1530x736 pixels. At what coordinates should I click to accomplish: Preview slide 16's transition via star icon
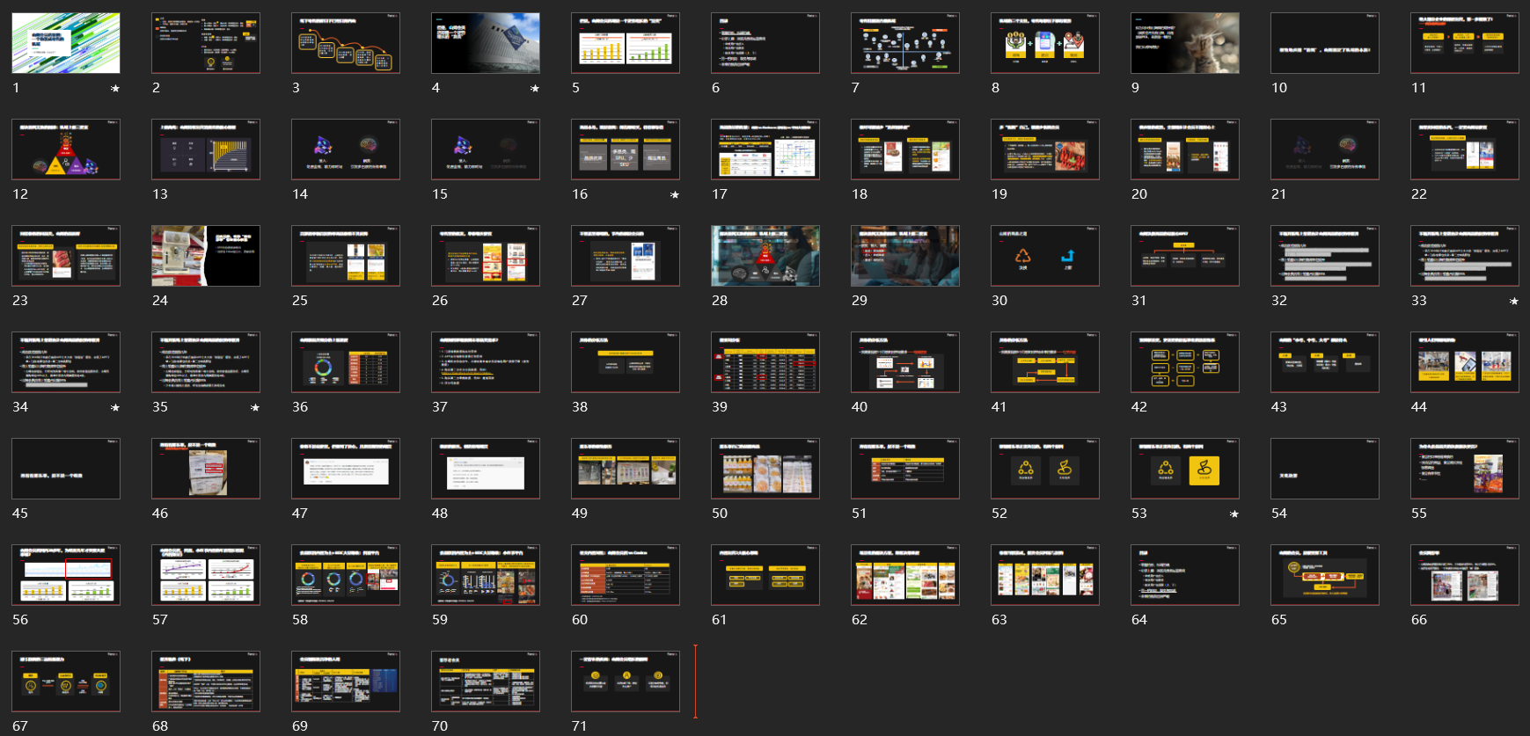click(675, 195)
